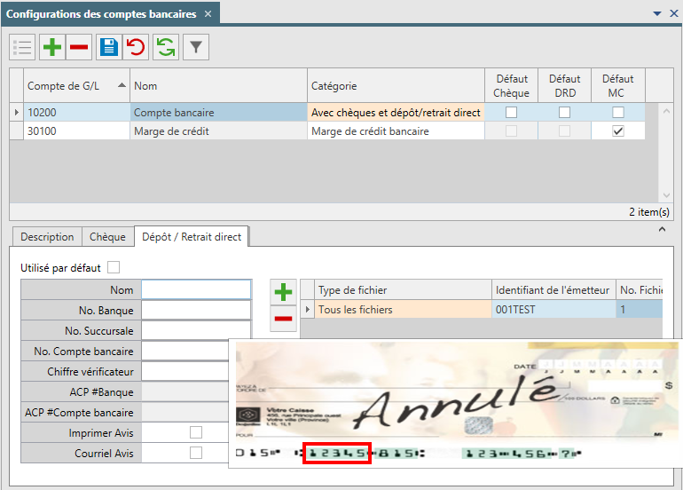The width and height of the screenshot is (683, 490).
Task: Expand the row indicator for Tous les fichiers
Action: (308, 310)
